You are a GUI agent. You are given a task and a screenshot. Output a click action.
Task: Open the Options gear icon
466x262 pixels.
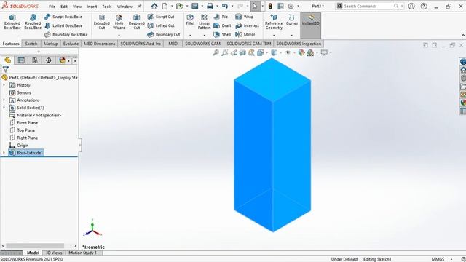(x=291, y=7)
